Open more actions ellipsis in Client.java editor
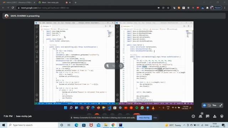Viewport: 228px width, 128px height. click(113, 26)
